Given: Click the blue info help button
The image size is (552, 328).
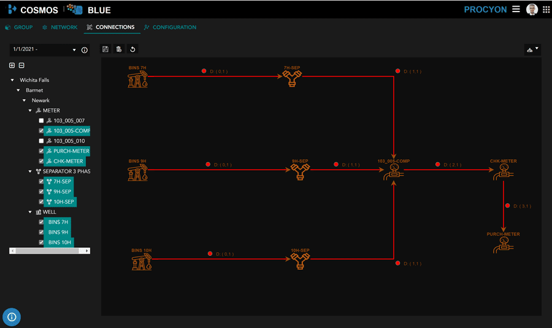Looking at the screenshot, I should (x=12, y=317).
